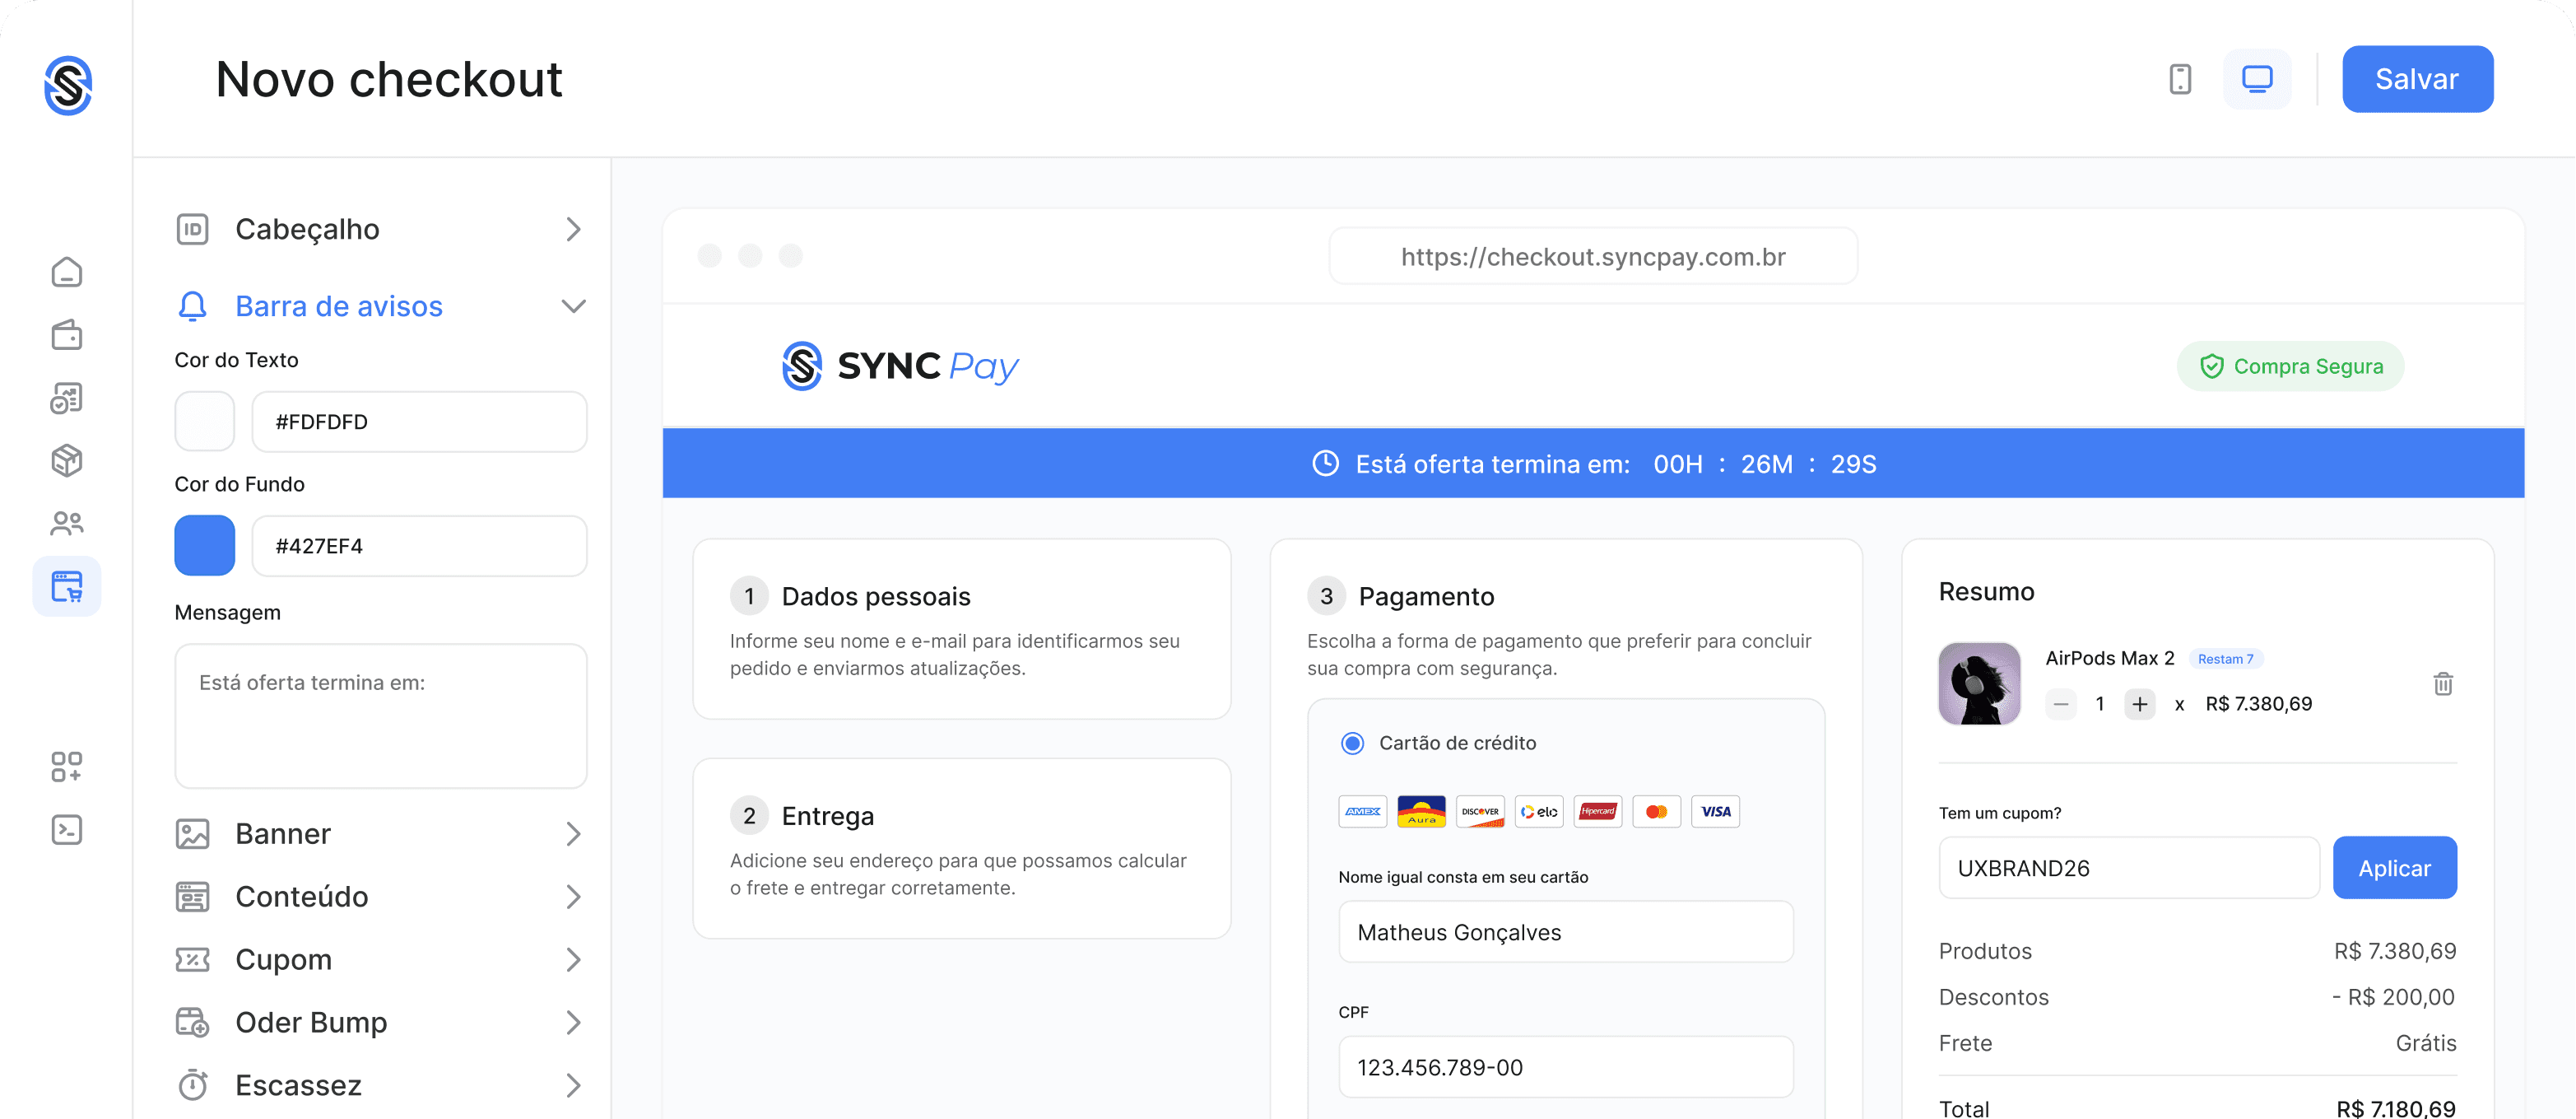Click the Aplicar coupon button
The width and height of the screenshot is (2576, 1119).
(2394, 868)
